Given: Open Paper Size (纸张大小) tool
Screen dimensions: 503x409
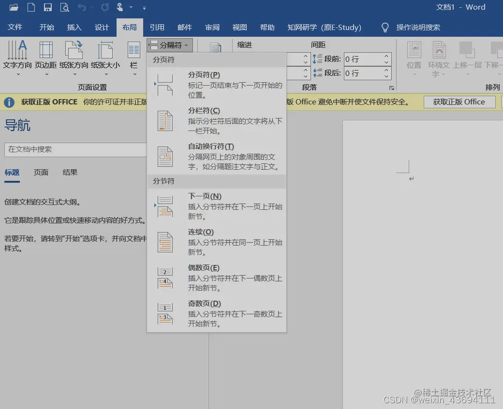Looking at the screenshot, I should pyautogui.click(x=105, y=58).
